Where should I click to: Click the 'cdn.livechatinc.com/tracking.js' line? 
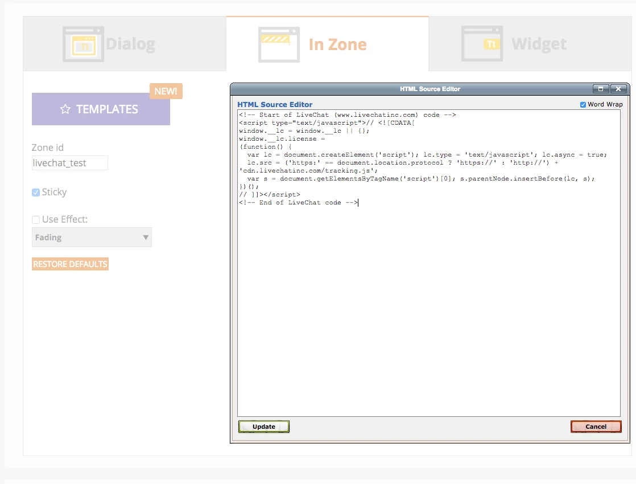[308, 170]
